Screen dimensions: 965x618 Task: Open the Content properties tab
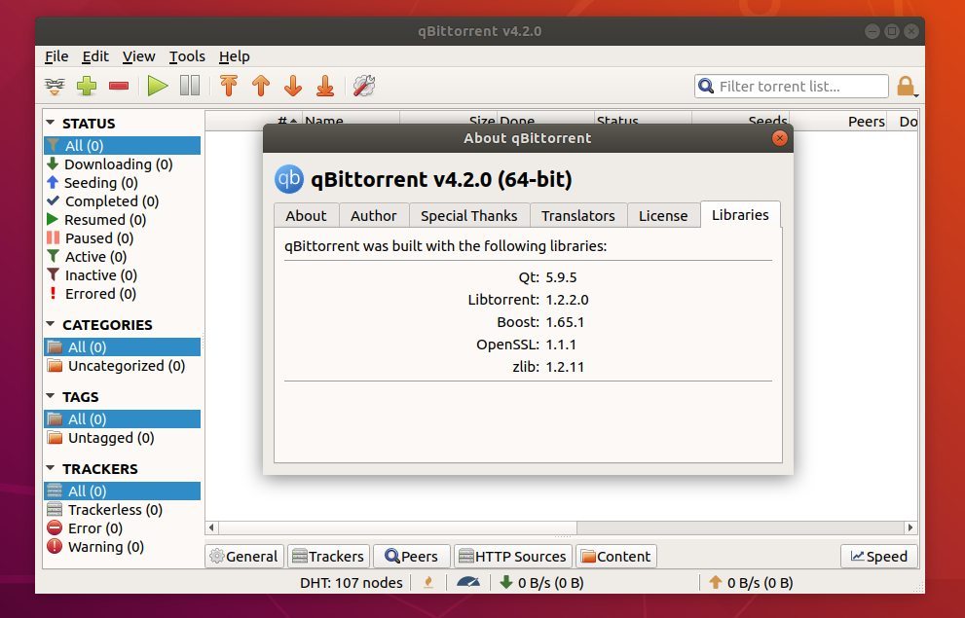(616, 556)
